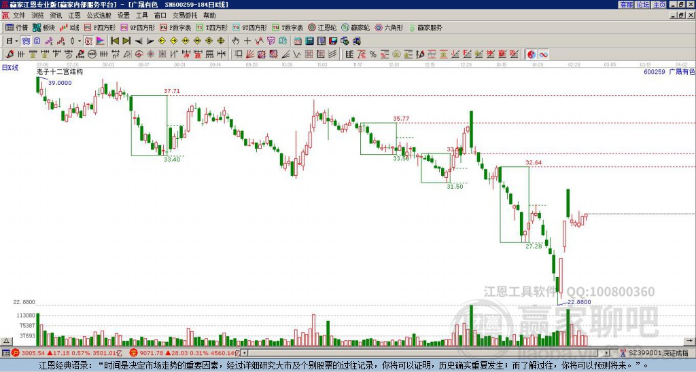Switch to K线 view in toolbar

pos(69,27)
